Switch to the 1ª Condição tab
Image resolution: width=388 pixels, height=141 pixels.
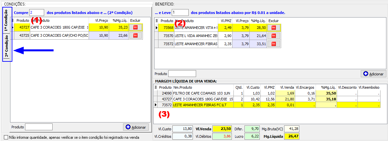(x=6, y=20)
